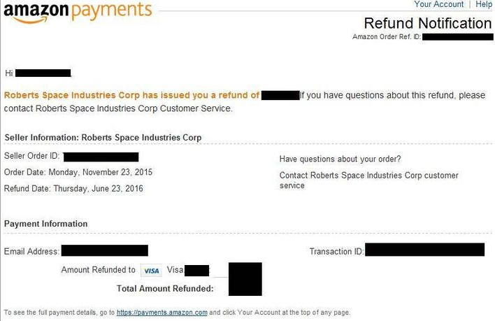Screen dimensions: 495x321
Task: Select the Refund Date line
Action: pyautogui.click(x=73, y=188)
